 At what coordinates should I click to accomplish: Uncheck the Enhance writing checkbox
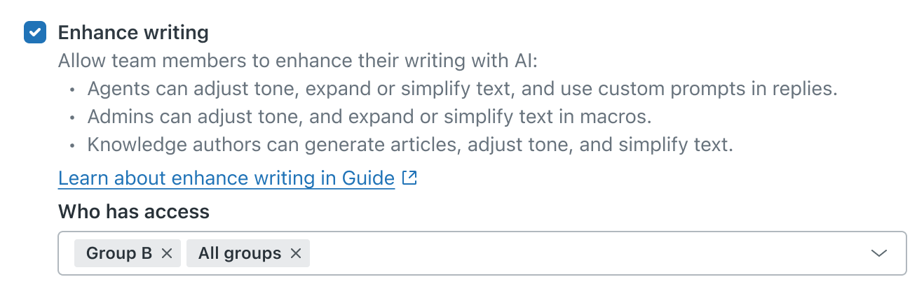35,33
